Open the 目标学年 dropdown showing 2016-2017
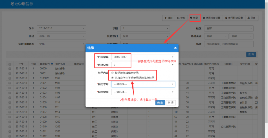Image resolution: width=268 pixels, height=138 pixels. click(x=143, y=57)
